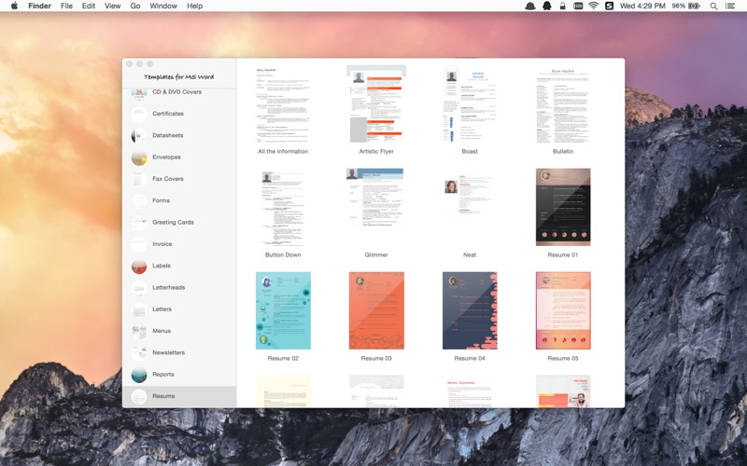Click the Wed 4:29 PM clock
Viewport: 747px width, 466px height.
click(642, 6)
